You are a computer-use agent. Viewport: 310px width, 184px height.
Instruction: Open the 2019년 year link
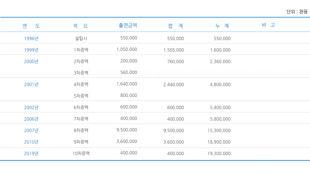31,153
